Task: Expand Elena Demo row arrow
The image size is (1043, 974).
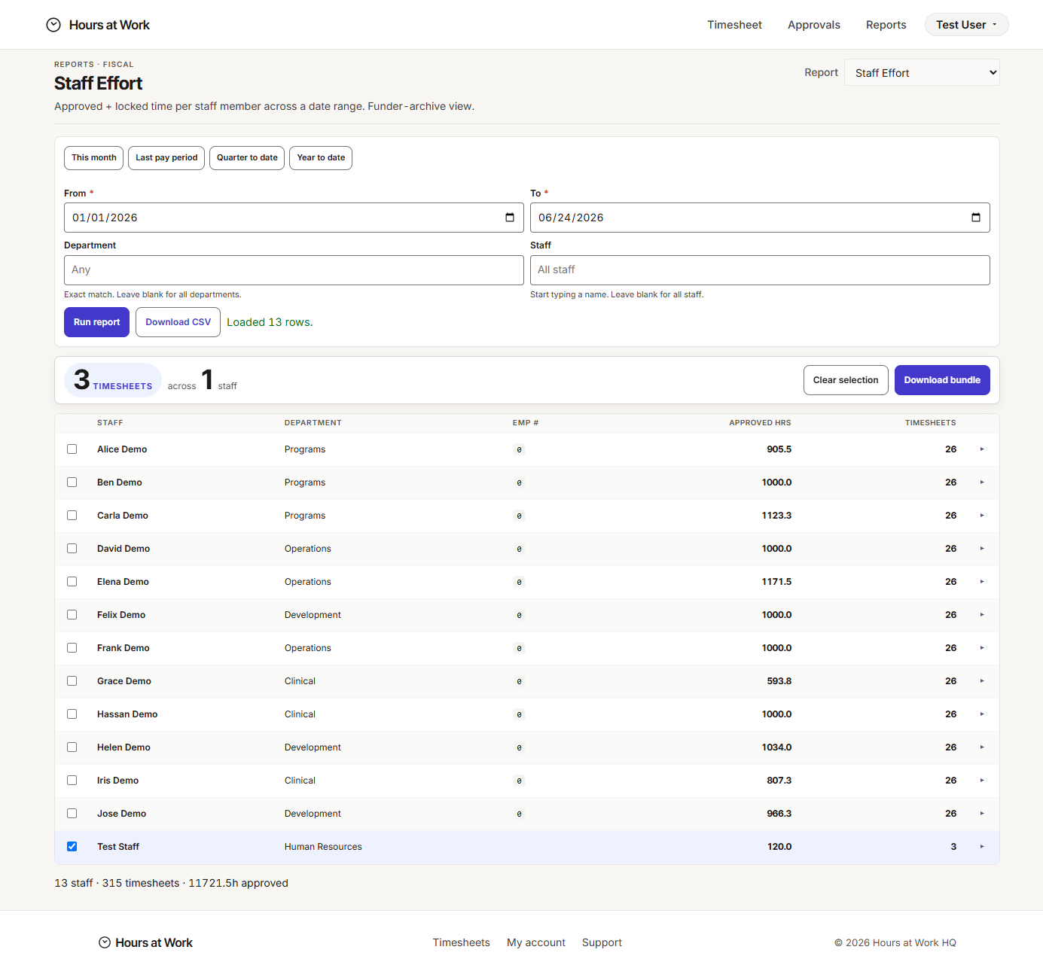Action: (982, 582)
